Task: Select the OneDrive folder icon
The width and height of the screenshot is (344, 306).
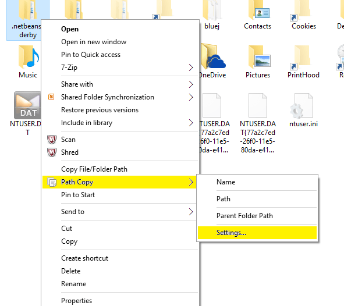Action: [213, 56]
